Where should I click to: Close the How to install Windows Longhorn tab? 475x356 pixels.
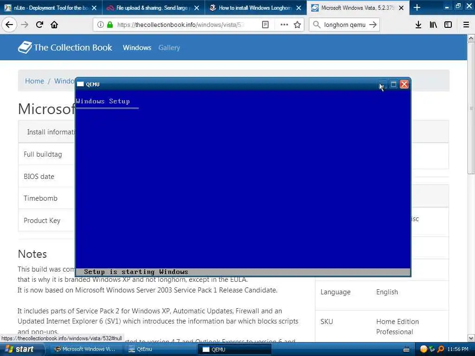click(299, 8)
